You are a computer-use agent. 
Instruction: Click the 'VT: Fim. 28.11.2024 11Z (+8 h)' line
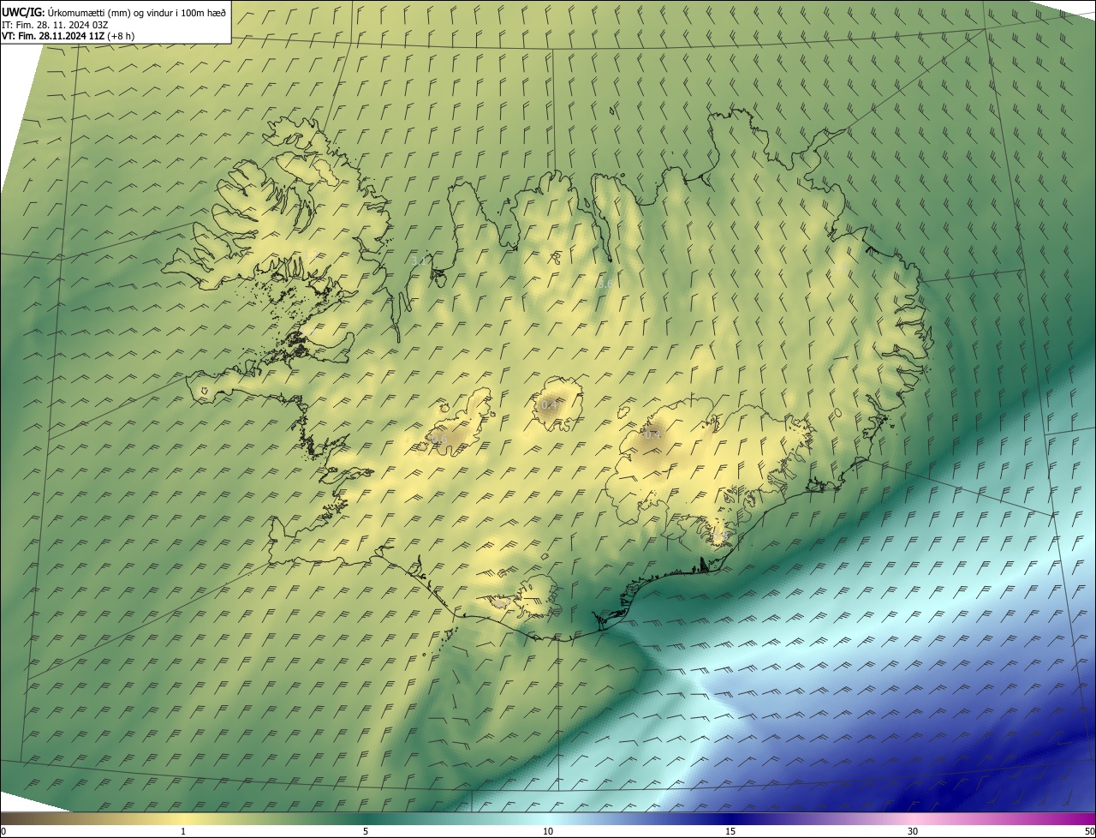tap(68, 36)
